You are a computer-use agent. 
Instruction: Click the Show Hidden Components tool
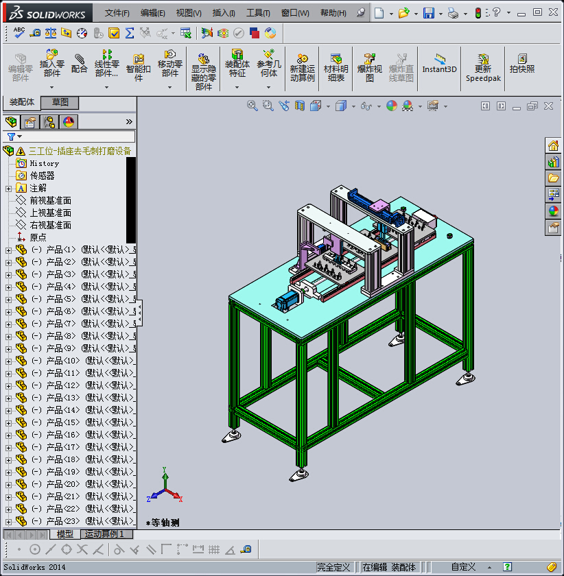coord(203,72)
